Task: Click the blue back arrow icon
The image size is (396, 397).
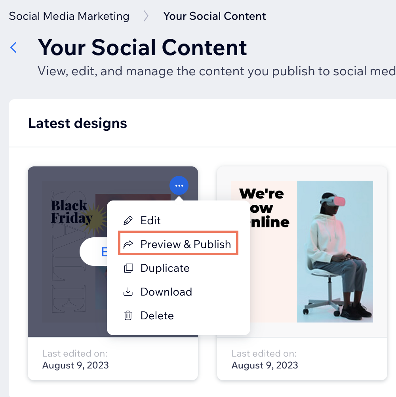Action: point(13,47)
